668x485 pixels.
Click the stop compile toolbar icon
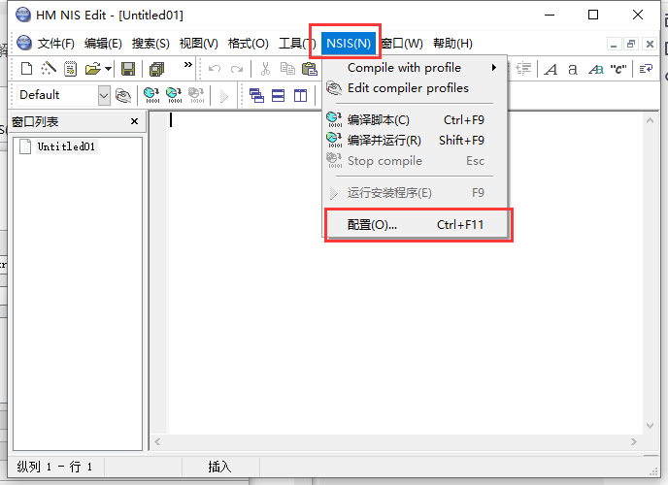click(x=196, y=95)
